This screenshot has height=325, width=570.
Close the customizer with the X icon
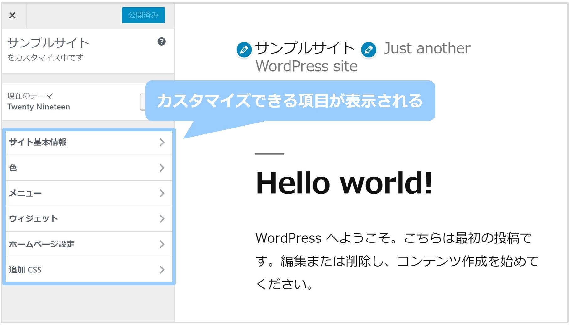pos(13,15)
